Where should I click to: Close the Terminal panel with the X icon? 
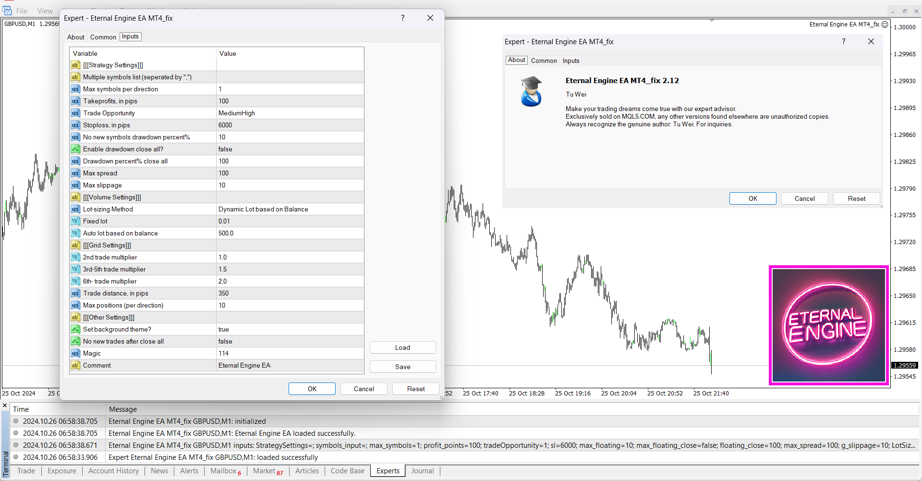5,406
